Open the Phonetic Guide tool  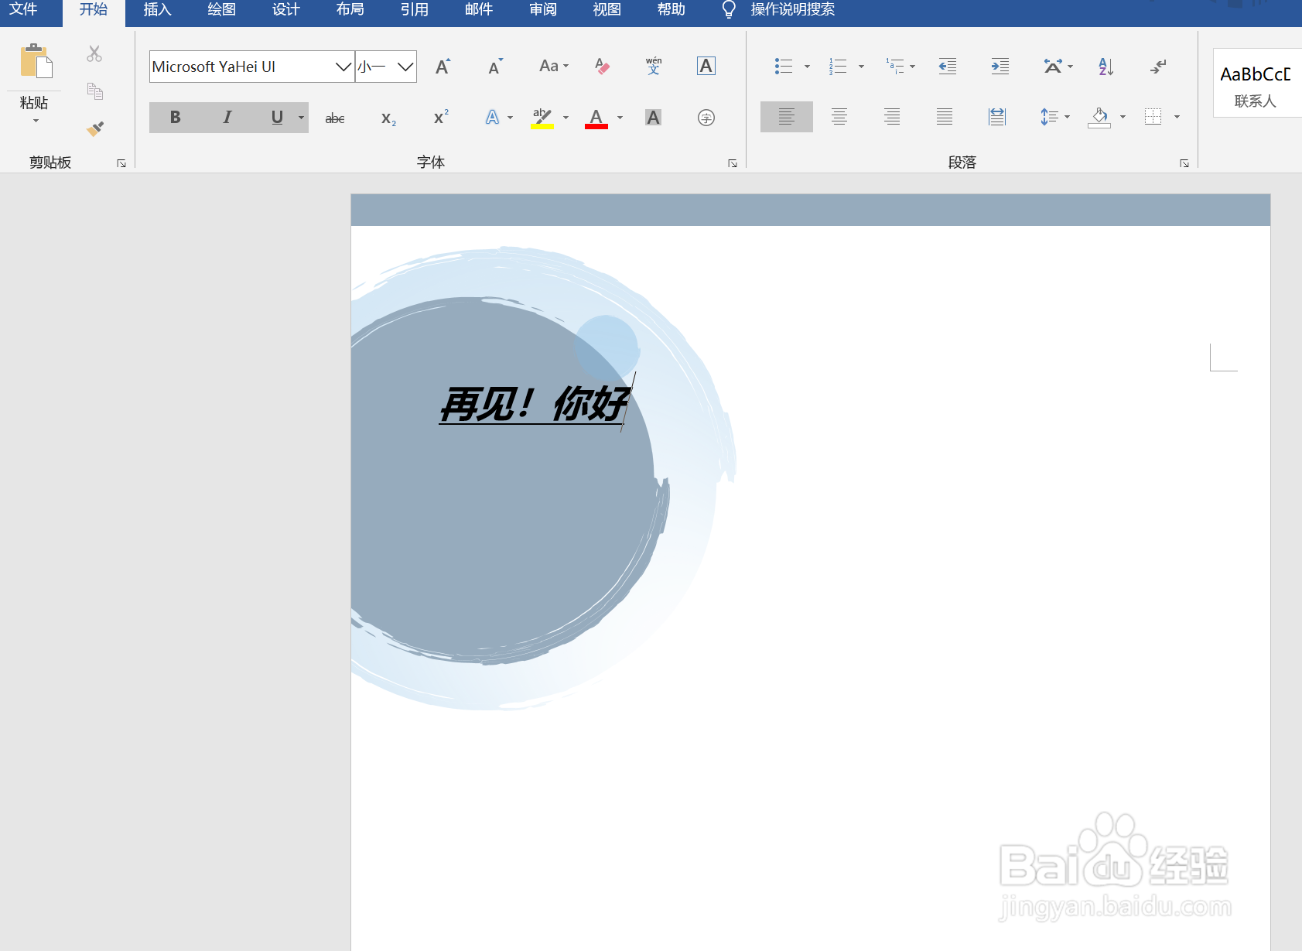pos(654,66)
